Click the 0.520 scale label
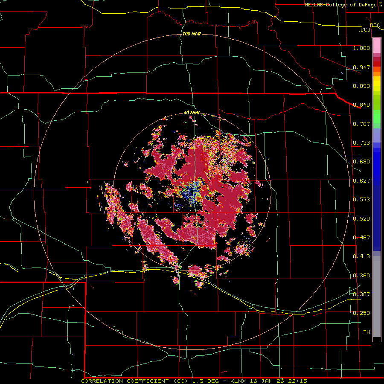The width and height of the screenshot is (384, 384). (x=361, y=219)
